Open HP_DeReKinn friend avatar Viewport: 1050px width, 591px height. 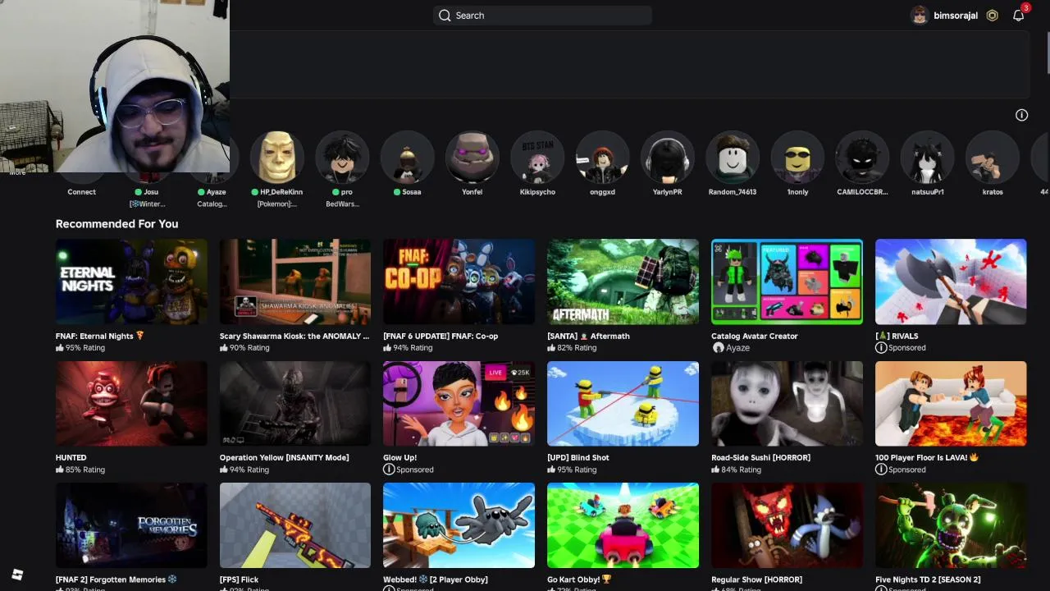pyautogui.click(x=277, y=157)
